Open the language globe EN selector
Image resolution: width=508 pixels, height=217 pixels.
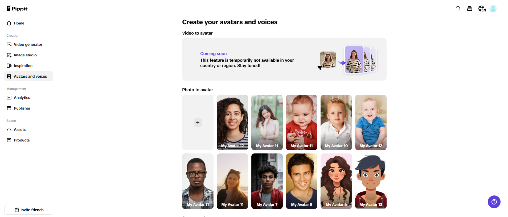482,9
